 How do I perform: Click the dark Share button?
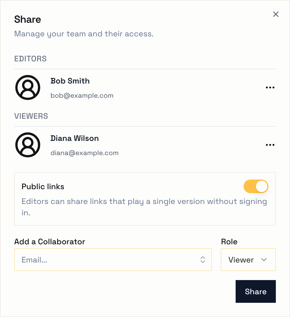255,291
